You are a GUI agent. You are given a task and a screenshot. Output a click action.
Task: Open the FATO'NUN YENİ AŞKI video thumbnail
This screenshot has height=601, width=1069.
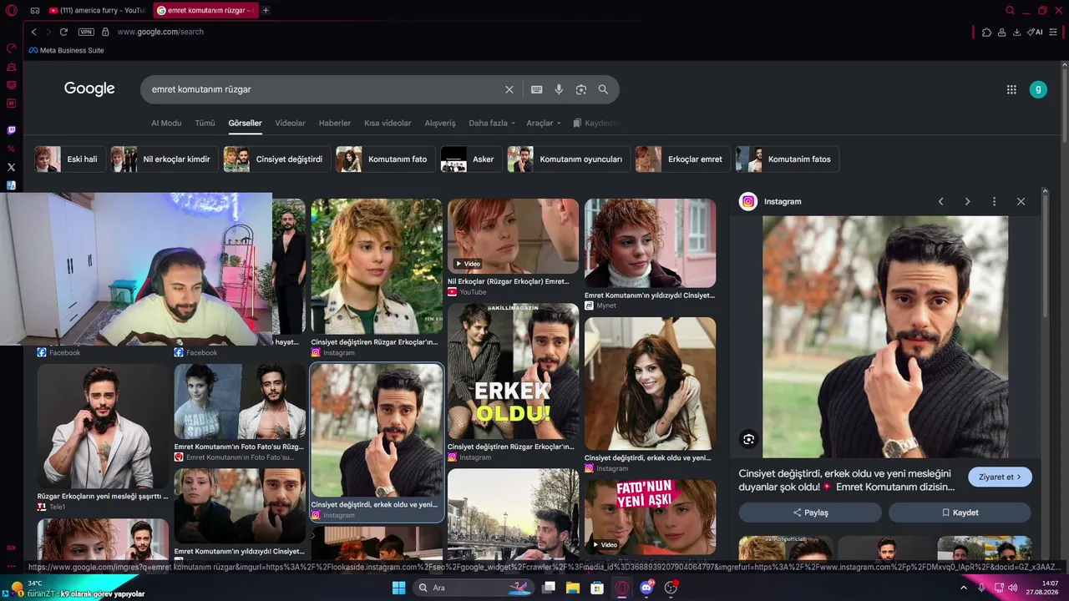pyautogui.click(x=650, y=516)
